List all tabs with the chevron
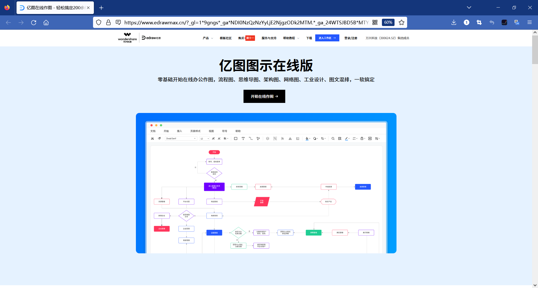This screenshot has height=288, width=538. 469,8
